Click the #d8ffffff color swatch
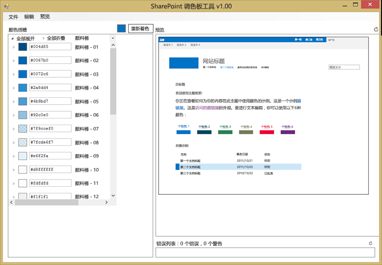This screenshot has width=382, height=265. (22, 170)
